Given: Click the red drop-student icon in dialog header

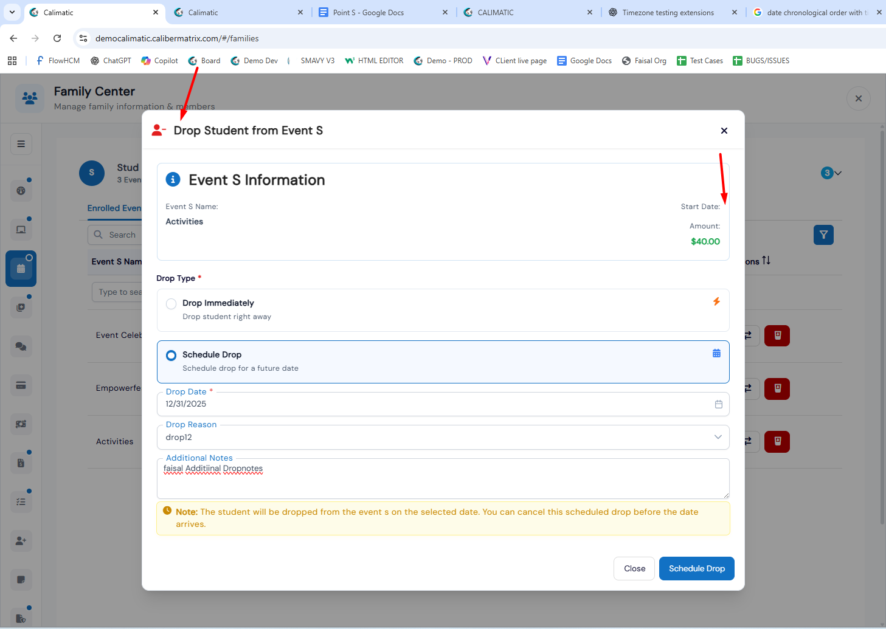Looking at the screenshot, I should (x=158, y=130).
